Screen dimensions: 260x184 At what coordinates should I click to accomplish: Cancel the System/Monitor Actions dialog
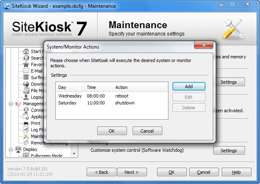[146, 131]
